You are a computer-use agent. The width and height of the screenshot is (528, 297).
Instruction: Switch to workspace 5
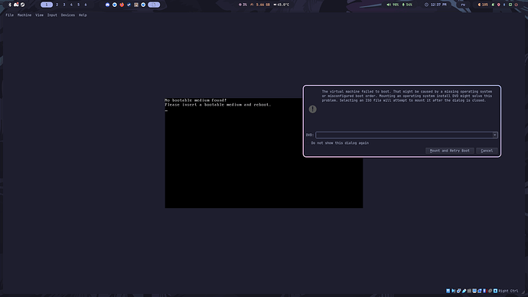point(79,5)
